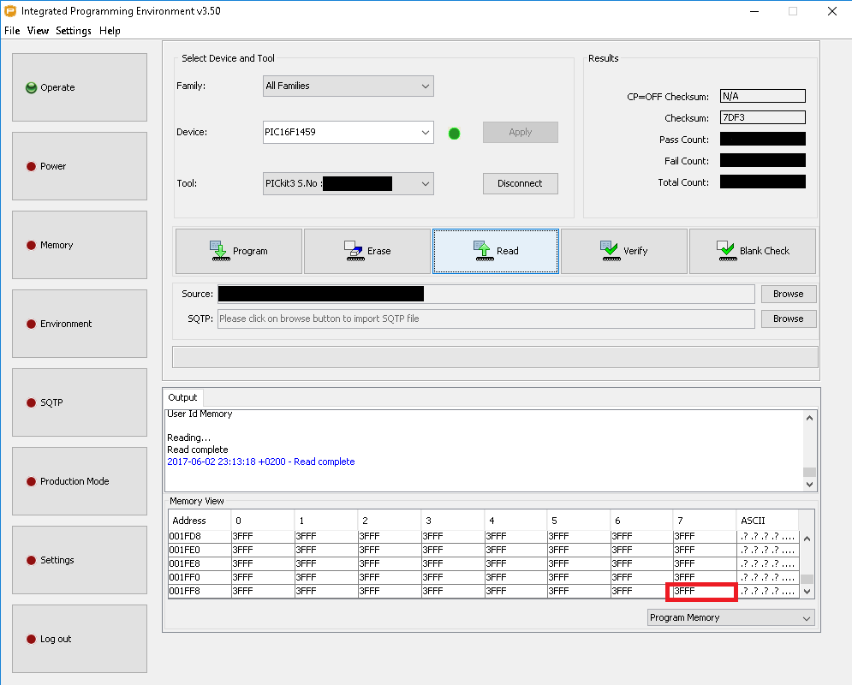
Task: Click the Source file path field
Action: click(x=486, y=294)
